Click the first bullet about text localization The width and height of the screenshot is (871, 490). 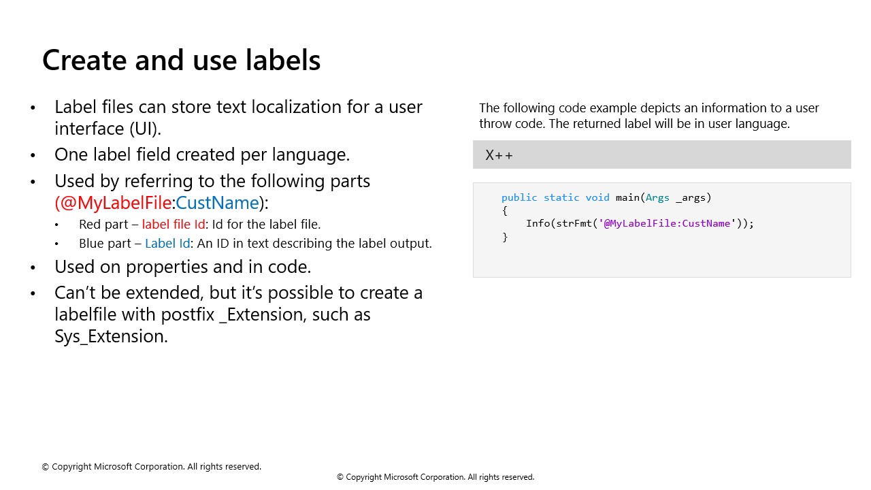click(238, 117)
